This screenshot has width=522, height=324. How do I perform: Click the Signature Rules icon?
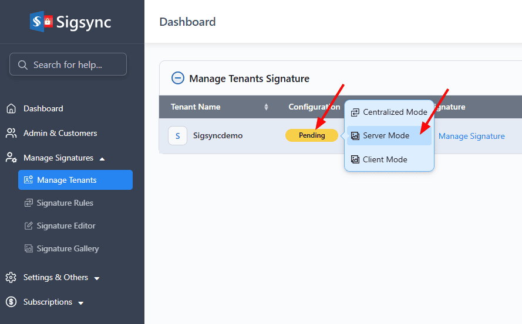pyautogui.click(x=28, y=203)
